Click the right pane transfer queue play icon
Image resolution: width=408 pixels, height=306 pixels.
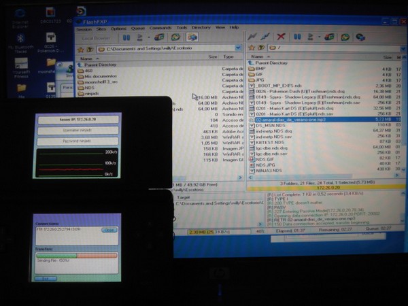(x=310, y=37)
